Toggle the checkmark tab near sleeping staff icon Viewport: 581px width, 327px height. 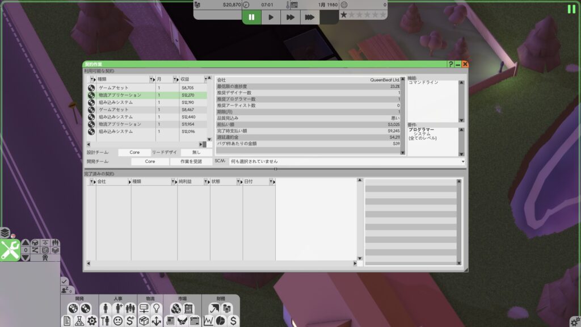pyautogui.click(x=64, y=282)
